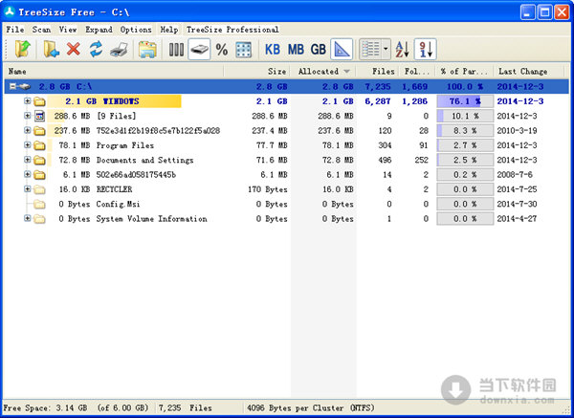This screenshot has height=418, width=574.
Task: Click the file count grid icon
Action: (x=243, y=49)
